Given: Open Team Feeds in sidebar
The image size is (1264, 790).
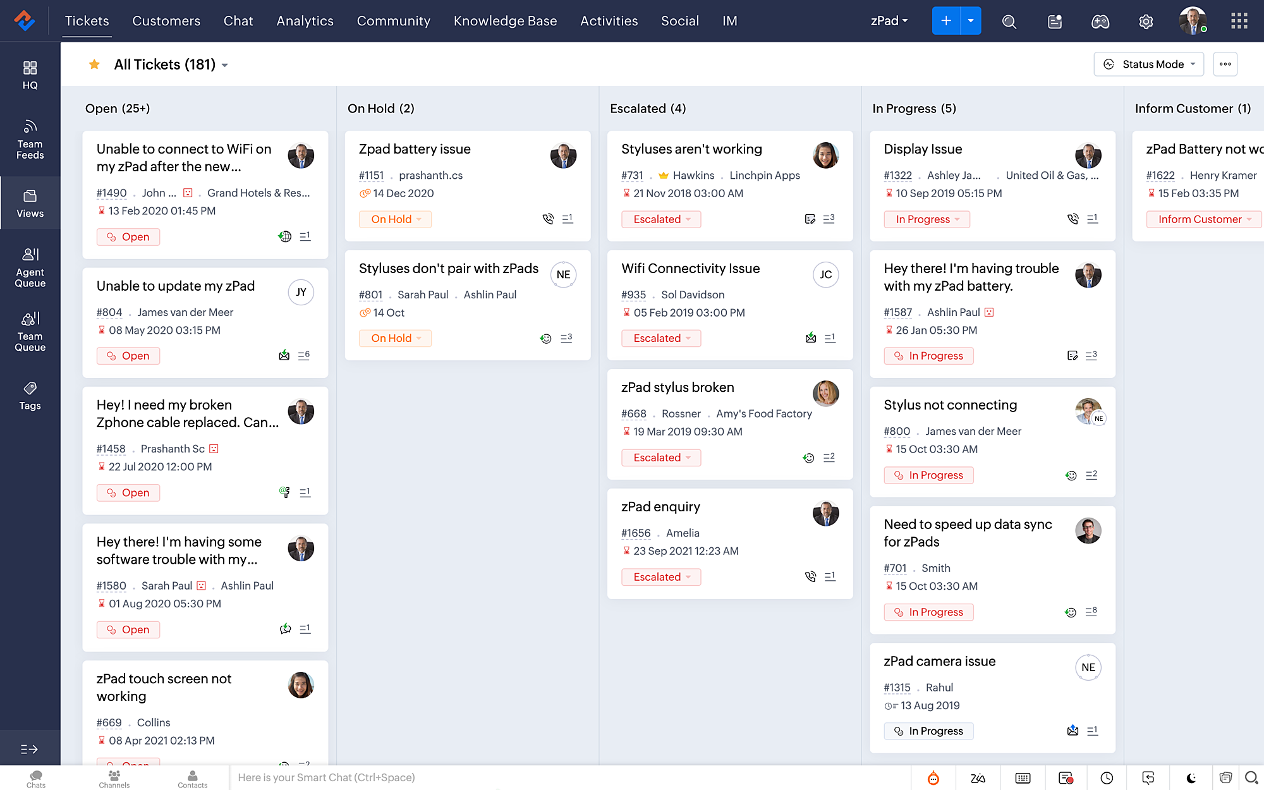Looking at the screenshot, I should click(x=30, y=139).
